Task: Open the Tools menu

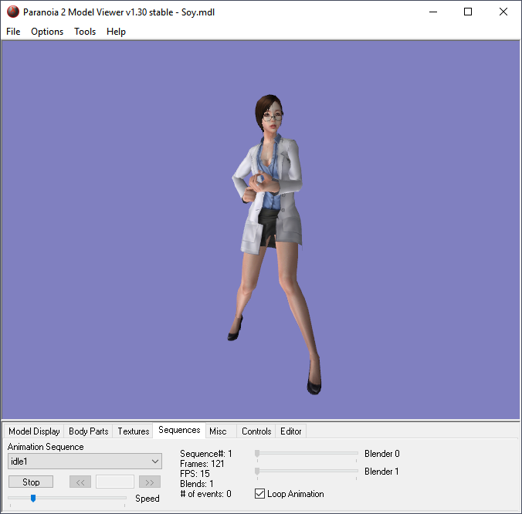Action: 85,32
